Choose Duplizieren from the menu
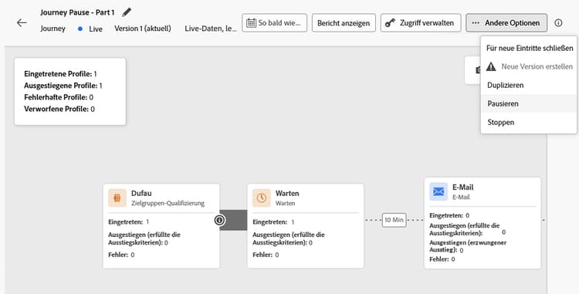Screen dimensions: 579x294 (529, 85)
